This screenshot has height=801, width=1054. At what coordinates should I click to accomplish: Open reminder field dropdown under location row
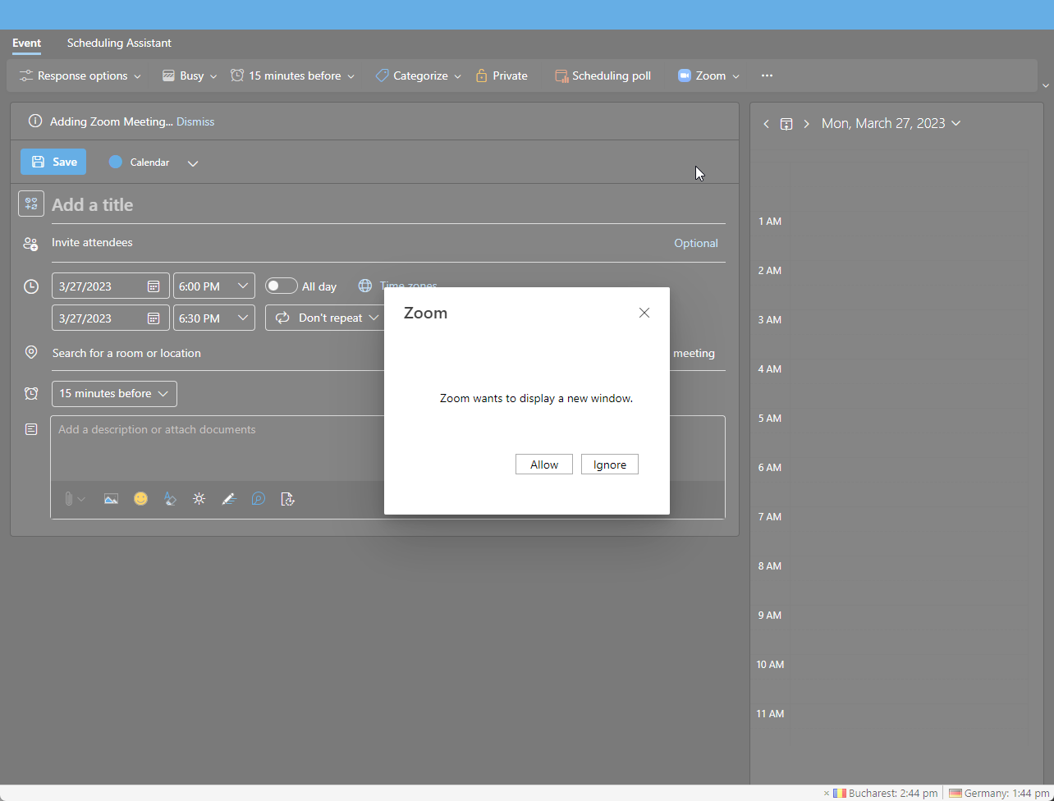click(x=114, y=394)
